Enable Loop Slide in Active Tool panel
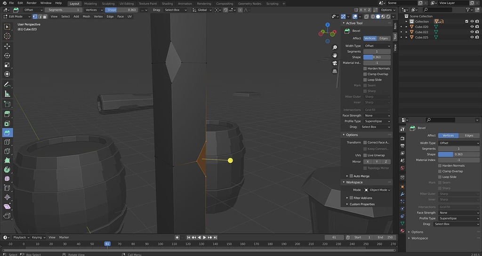This screenshot has height=256, width=482. tap(365, 80)
